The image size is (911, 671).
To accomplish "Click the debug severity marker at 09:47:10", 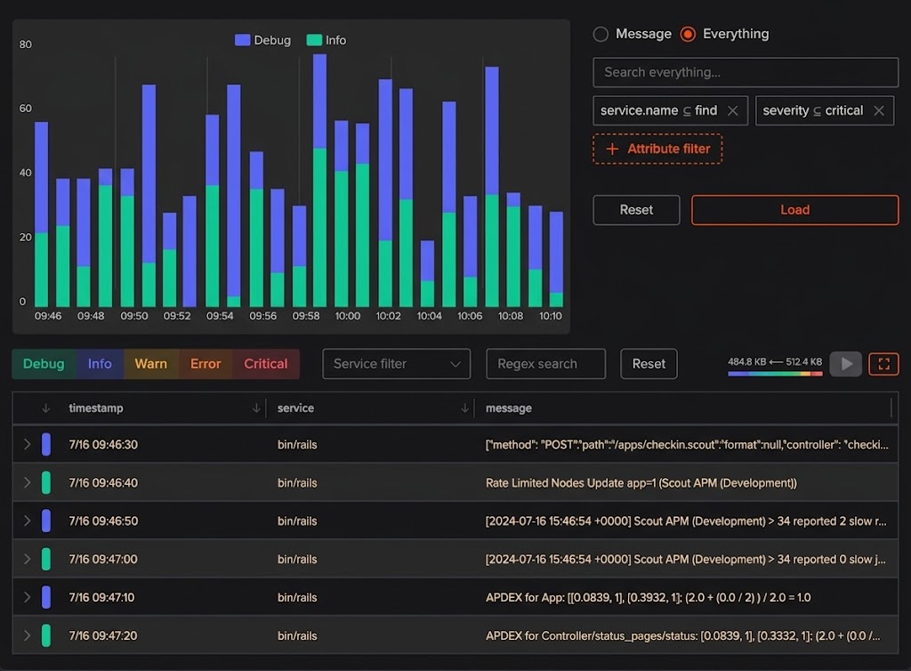I will (46, 597).
